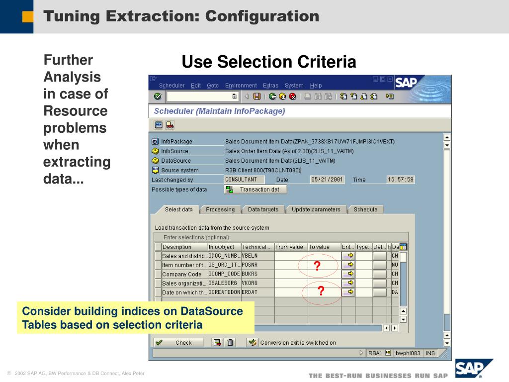The width and height of the screenshot is (509, 382).
Task: Click To value cell for Sales and distrib
Action: [x=325, y=256]
